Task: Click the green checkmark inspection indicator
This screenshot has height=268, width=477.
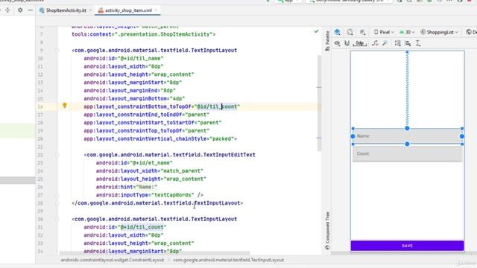Action: (316, 31)
